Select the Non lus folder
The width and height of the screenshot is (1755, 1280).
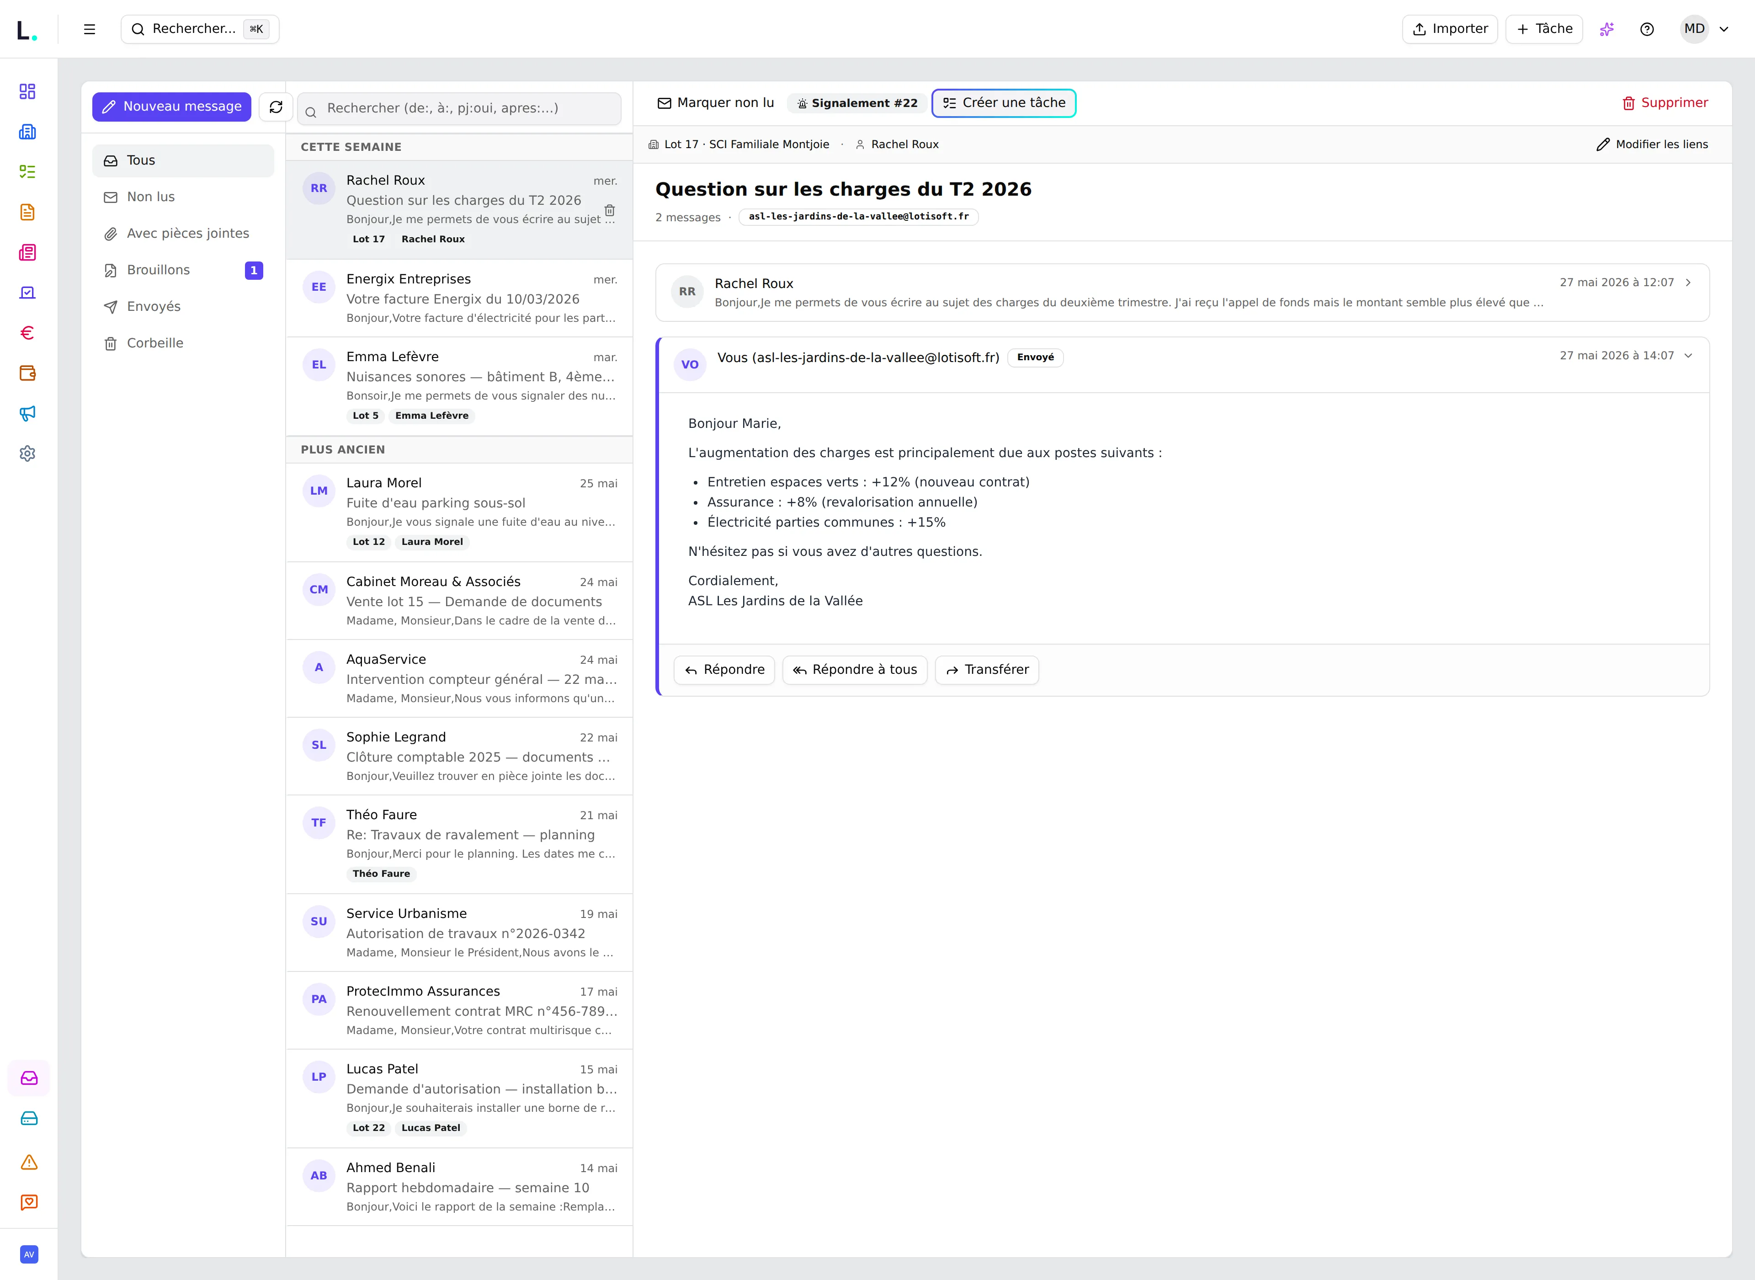(183, 197)
